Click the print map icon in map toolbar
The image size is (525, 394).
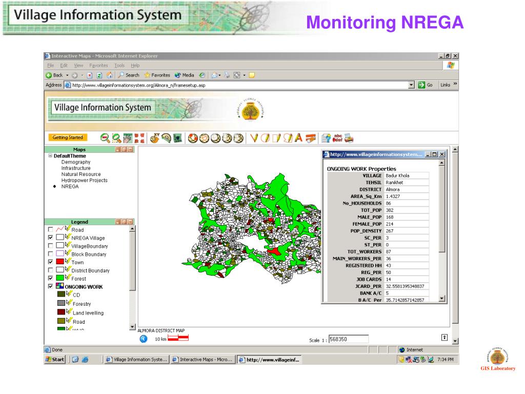349,138
